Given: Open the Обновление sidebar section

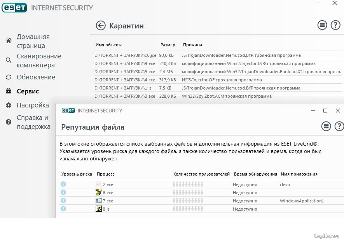Looking at the screenshot, I should tap(36, 77).
